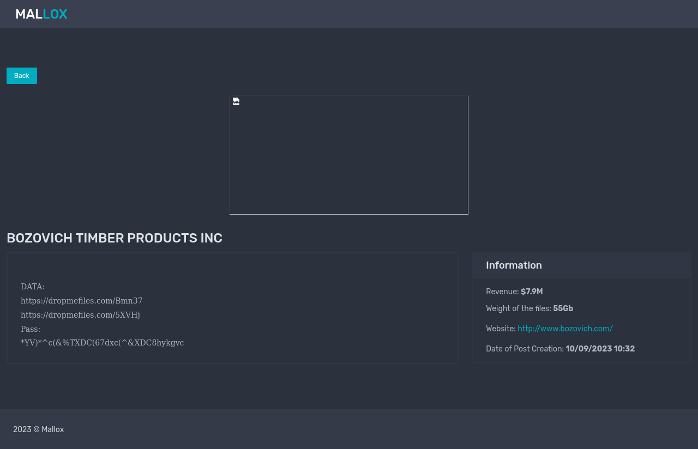Open the MALLOX logo link in header
Screen dimensions: 698x449
(x=41, y=14)
